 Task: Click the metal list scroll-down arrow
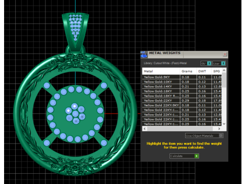pos(224,124)
